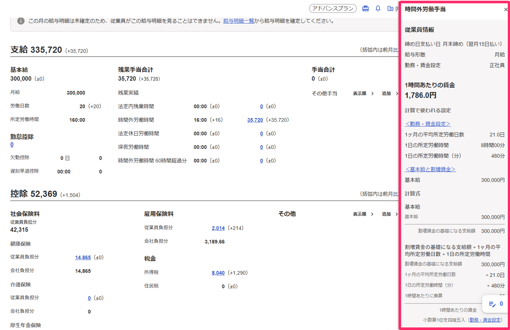Viewport: 510px width, 330px height.
Task: Click the 遅刻早退控除 value 00:00
Action: [x=64, y=172]
